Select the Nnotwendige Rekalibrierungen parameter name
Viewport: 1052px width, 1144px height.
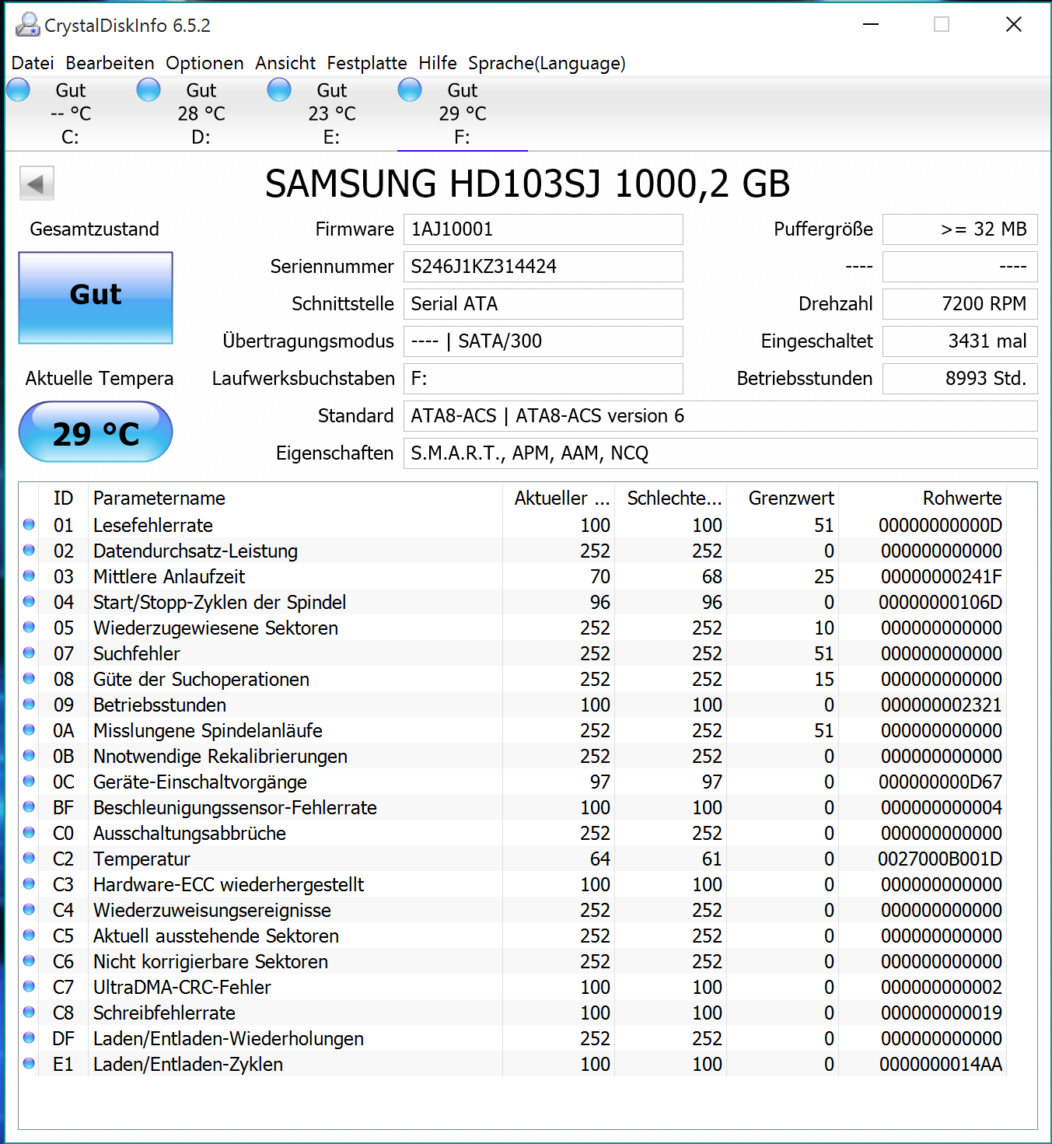click(220, 757)
